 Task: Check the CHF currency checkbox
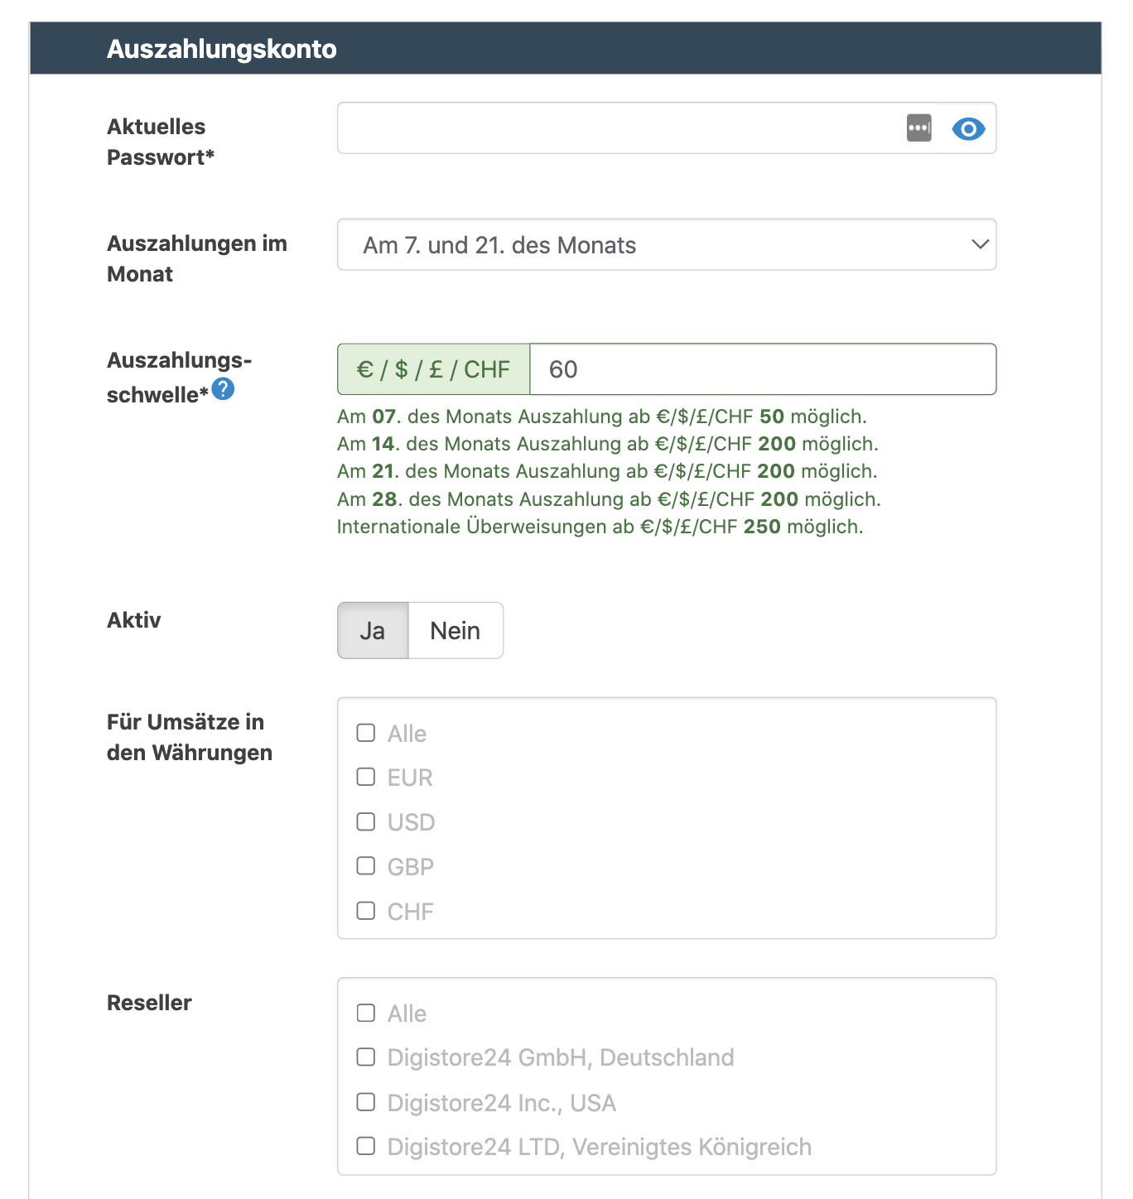tap(366, 911)
